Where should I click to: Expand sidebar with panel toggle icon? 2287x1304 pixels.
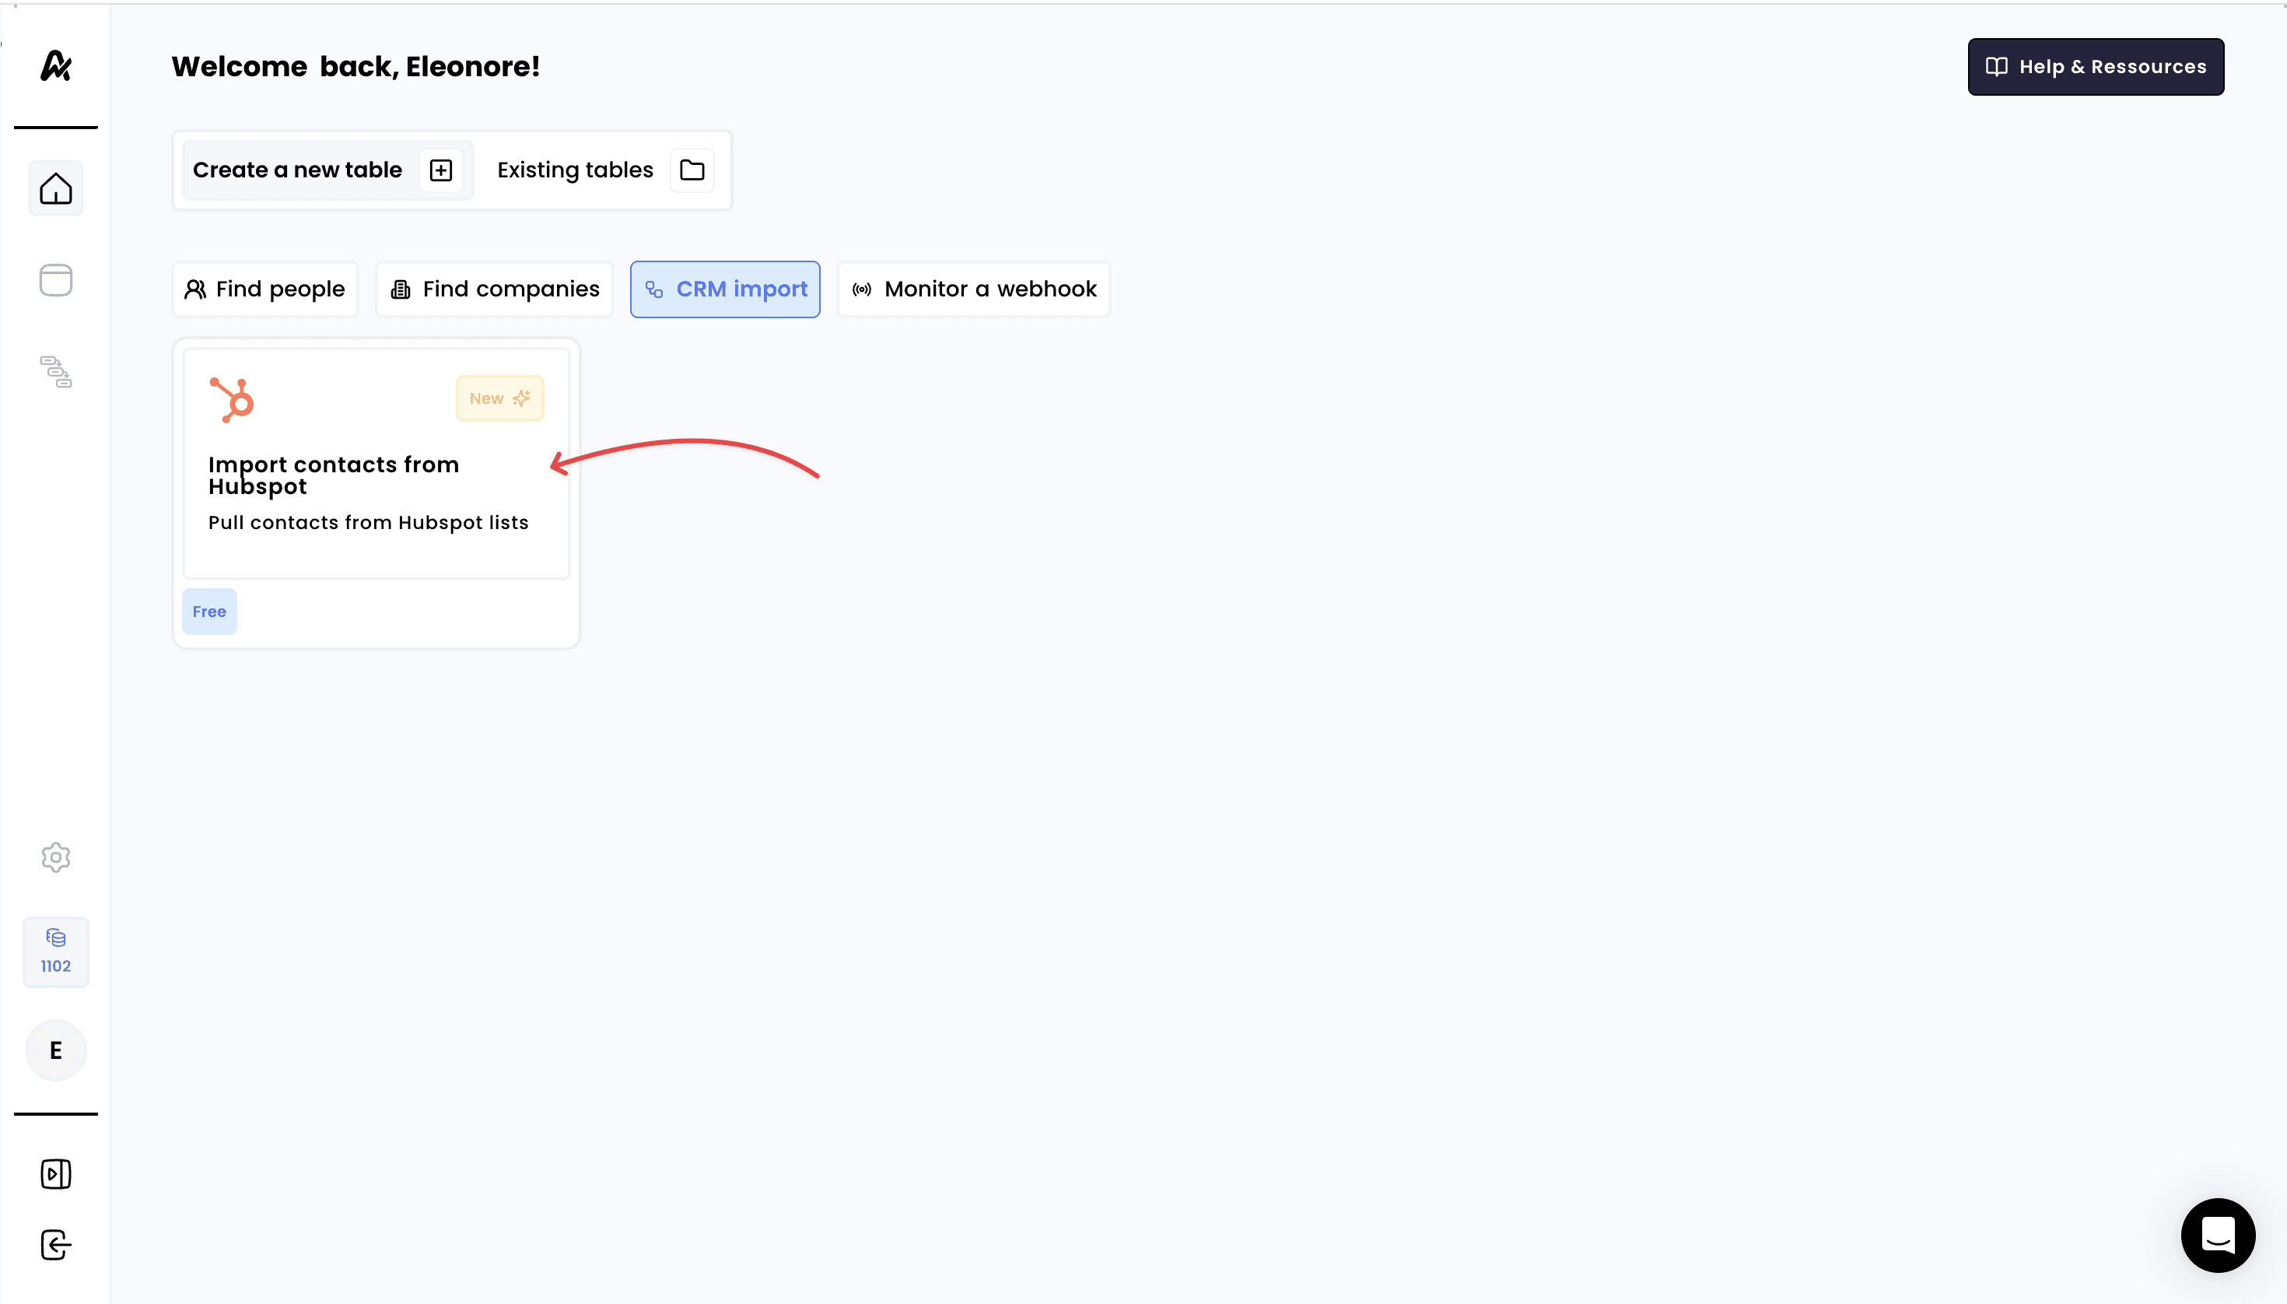coord(55,1173)
